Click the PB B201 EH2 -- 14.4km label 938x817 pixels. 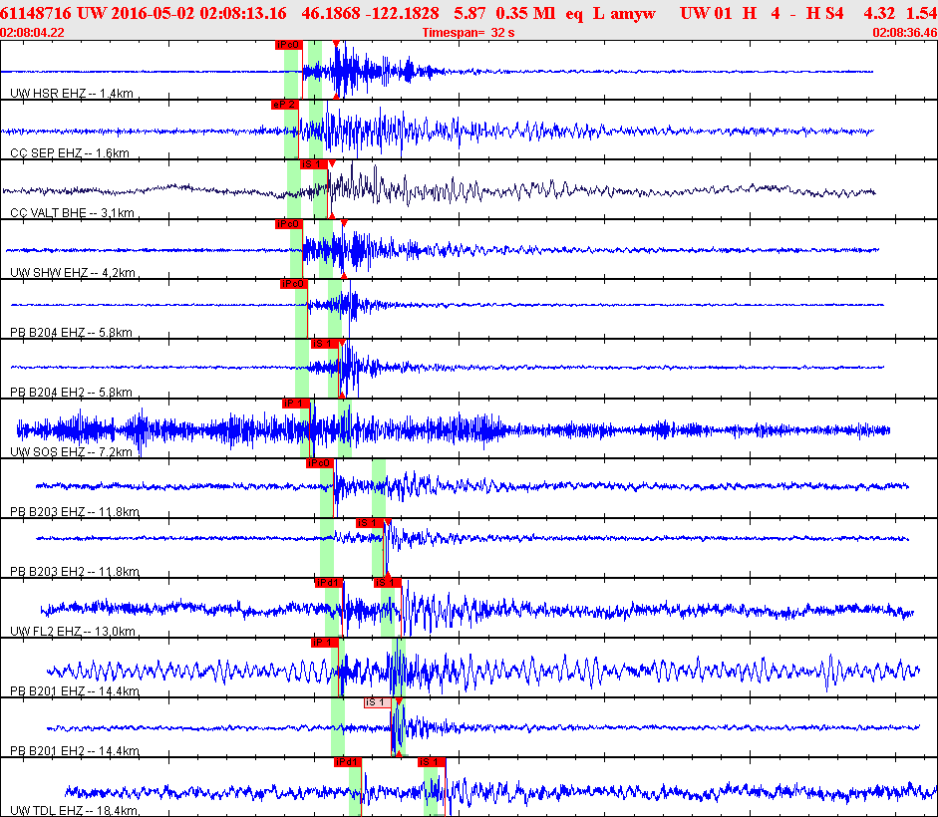point(75,751)
